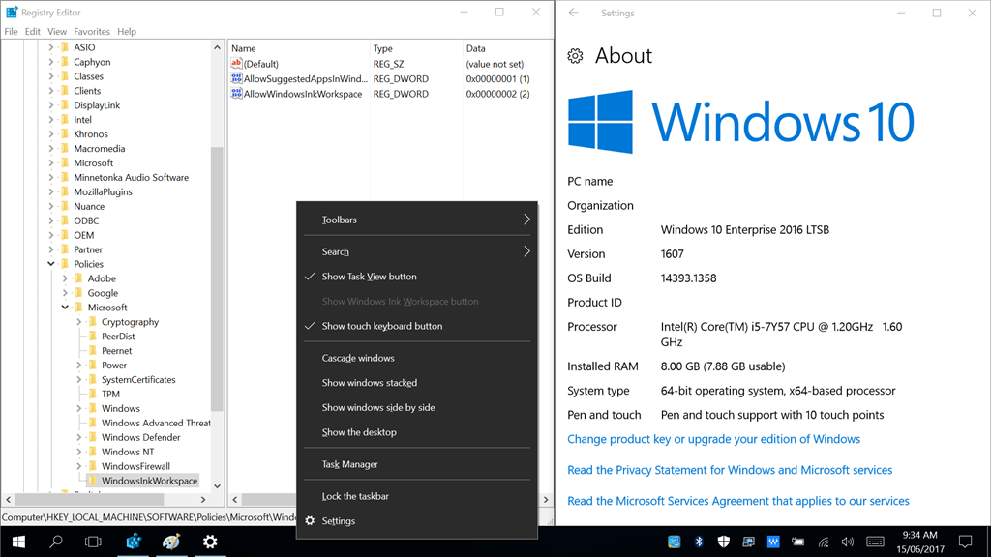
Task: Select the AllowWindowsInkWorkspace DWORD icon
Action: (236, 94)
